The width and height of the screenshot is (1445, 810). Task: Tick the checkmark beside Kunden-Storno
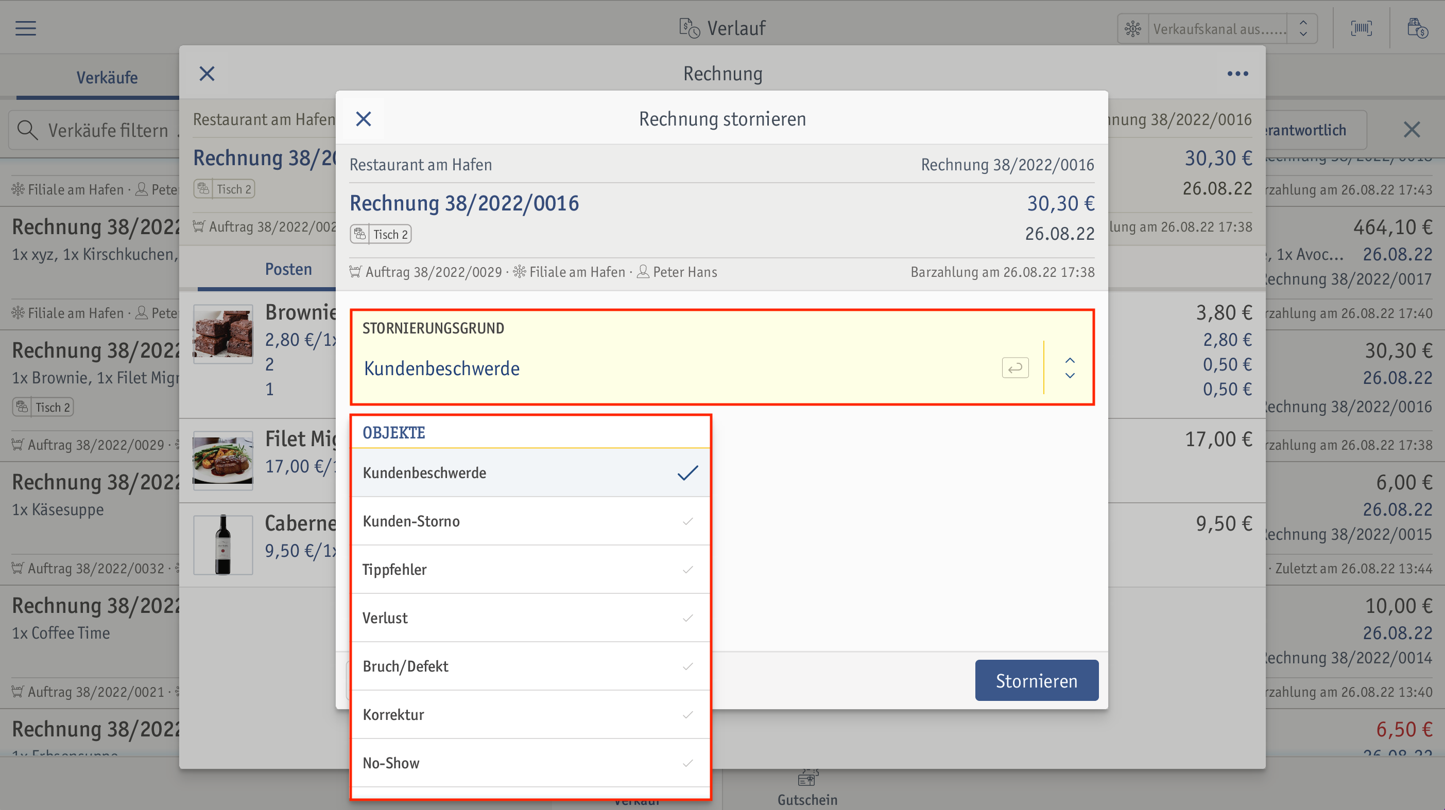[x=687, y=521]
